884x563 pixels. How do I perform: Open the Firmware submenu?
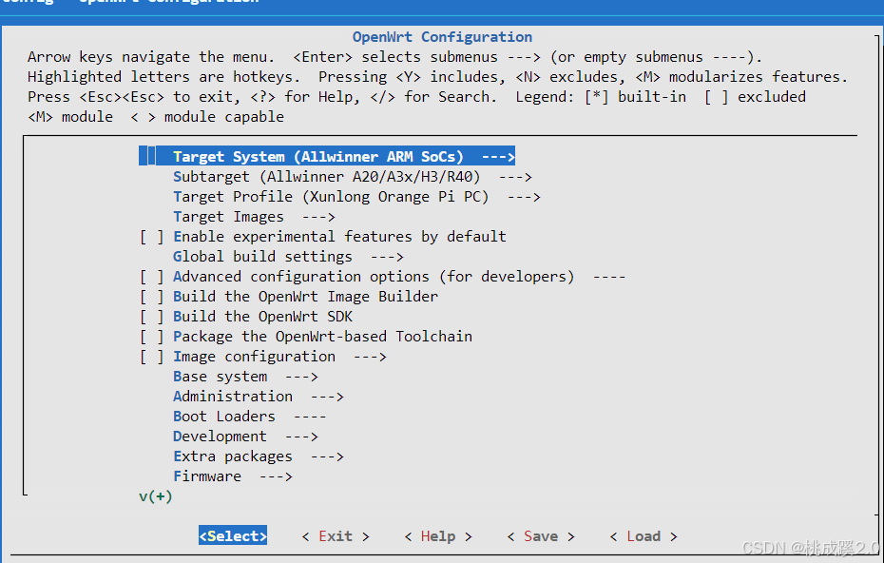point(232,476)
